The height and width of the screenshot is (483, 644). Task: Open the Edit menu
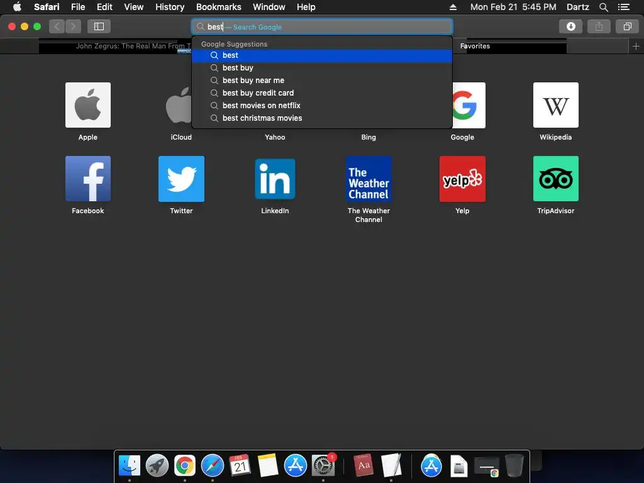(x=104, y=7)
